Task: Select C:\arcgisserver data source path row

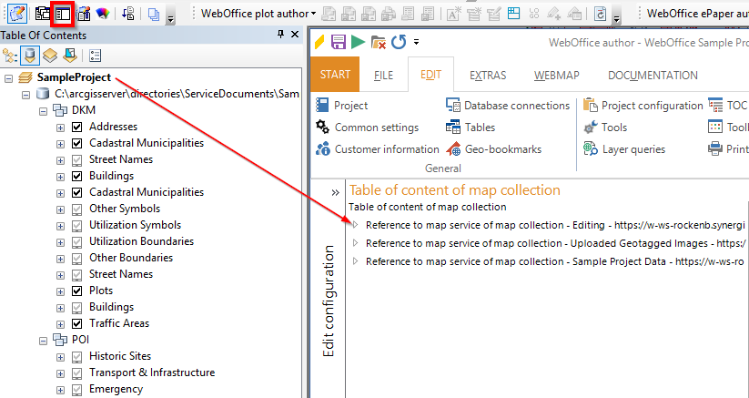Action: [x=177, y=94]
